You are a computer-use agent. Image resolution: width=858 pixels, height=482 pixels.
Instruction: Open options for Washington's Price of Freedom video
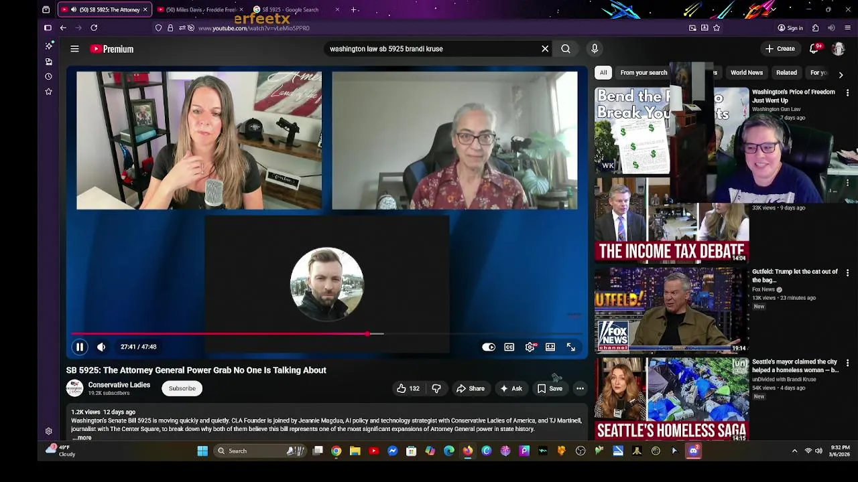click(847, 93)
